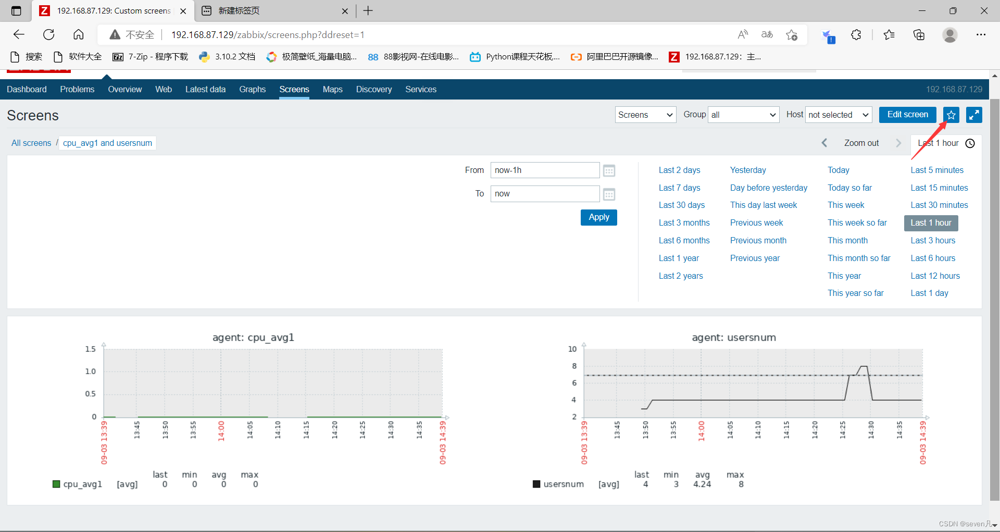Click the page vertical scrollbar
Image resolution: width=1000 pixels, height=532 pixels.
click(x=994, y=300)
